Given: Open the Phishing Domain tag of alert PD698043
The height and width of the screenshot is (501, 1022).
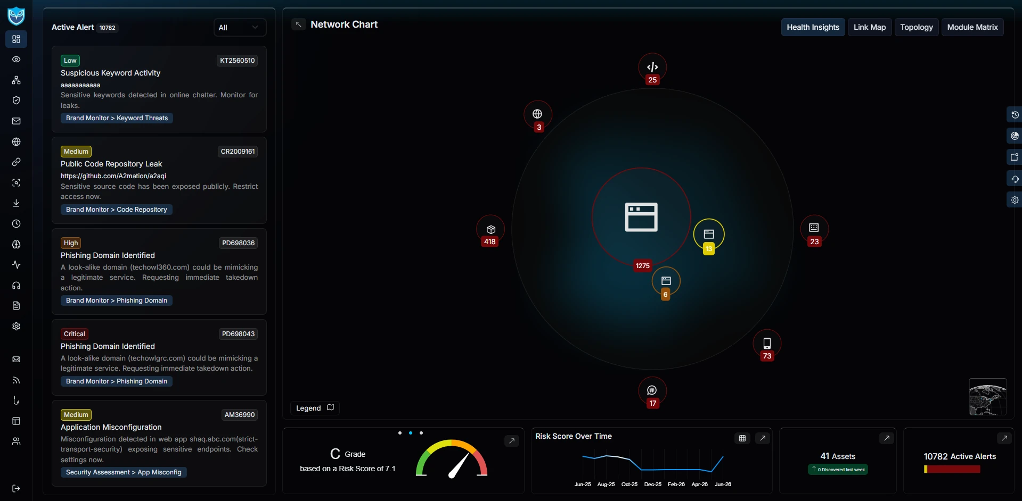Looking at the screenshot, I should tap(116, 381).
